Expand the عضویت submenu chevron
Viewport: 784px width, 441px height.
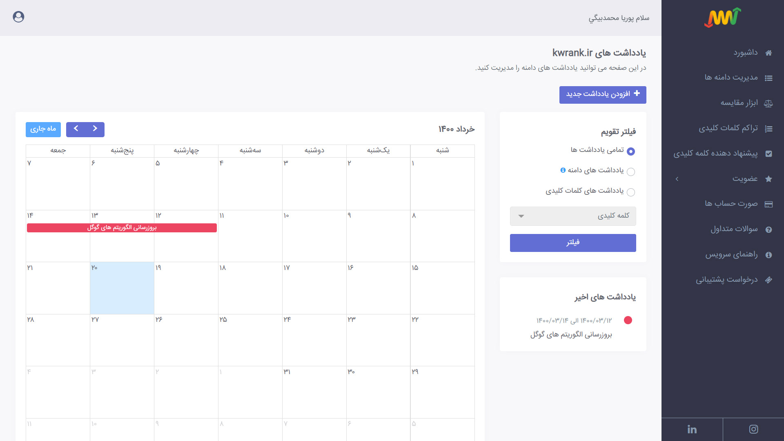(677, 179)
